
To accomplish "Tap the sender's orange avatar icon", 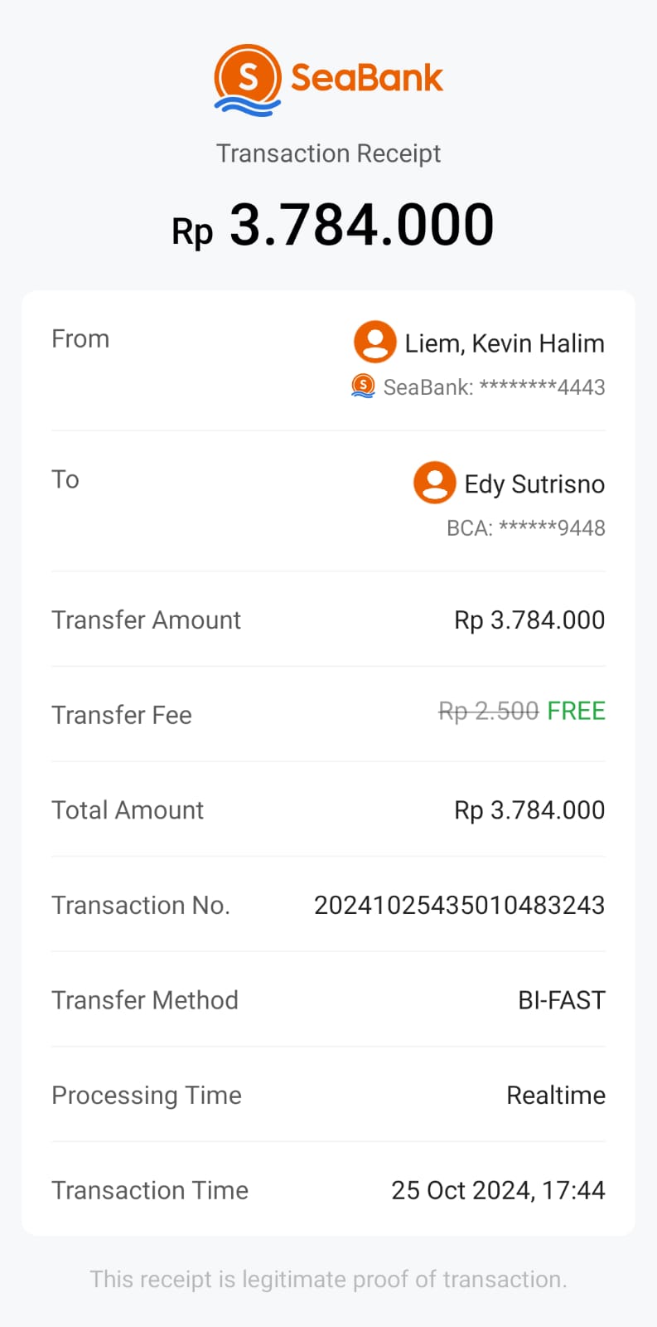I will coord(374,342).
